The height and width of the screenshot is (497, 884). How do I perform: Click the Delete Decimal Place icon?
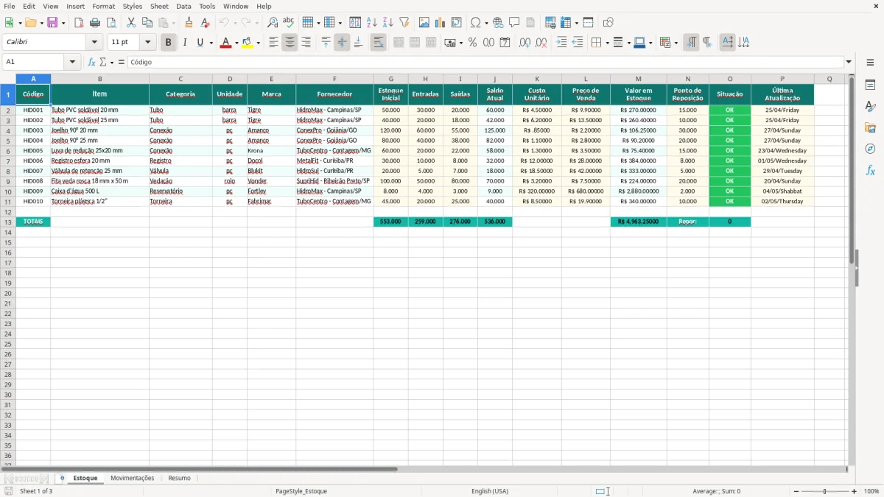[x=541, y=43]
